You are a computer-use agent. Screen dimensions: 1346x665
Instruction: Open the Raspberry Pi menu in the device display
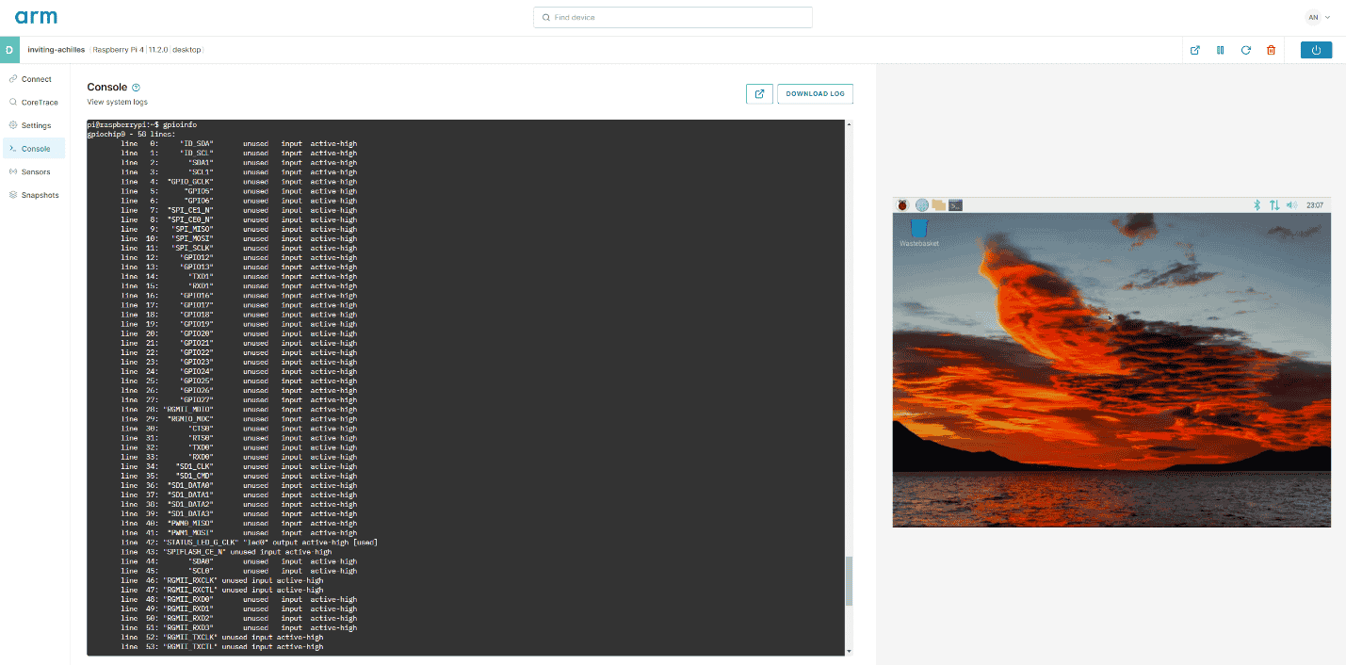[x=902, y=204]
